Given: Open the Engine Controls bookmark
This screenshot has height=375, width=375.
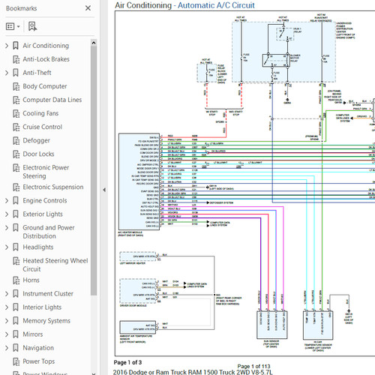Looking at the screenshot, I should [45, 201].
